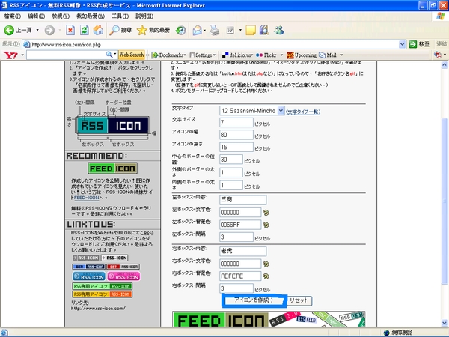Click the yellow note Discuss icon
The width and height of the screenshot is (449, 337).
(x=251, y=30)
